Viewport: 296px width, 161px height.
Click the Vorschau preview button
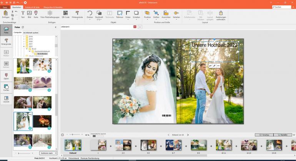coord(264,135)
